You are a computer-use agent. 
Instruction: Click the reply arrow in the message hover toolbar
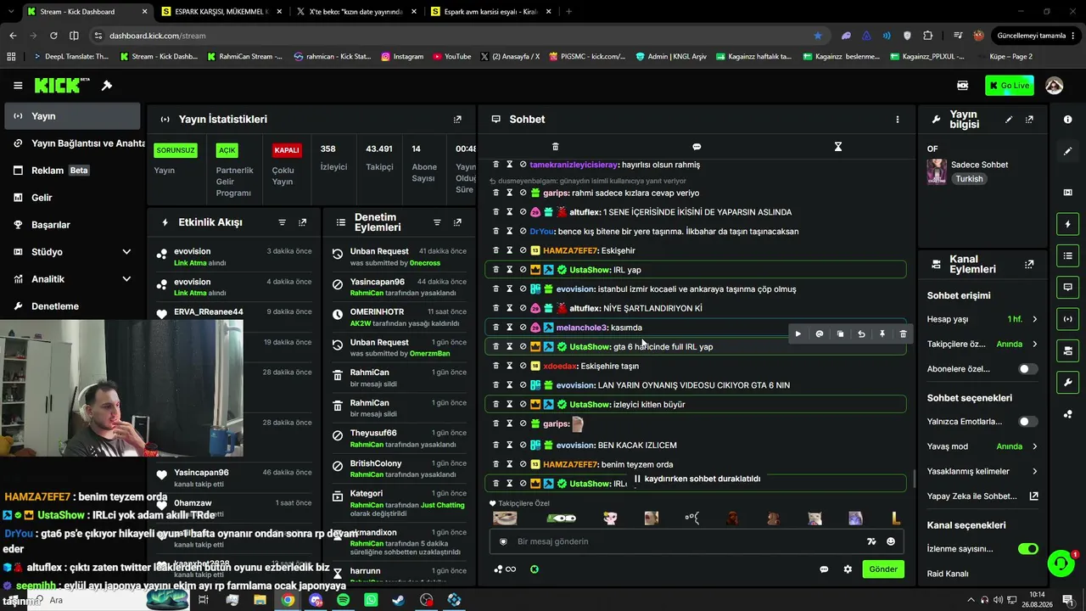point(861,334)
